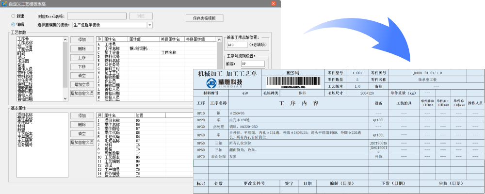Select row D 物料代号 in the parameter table
The image size is (485, 194).
click(156, 57)
